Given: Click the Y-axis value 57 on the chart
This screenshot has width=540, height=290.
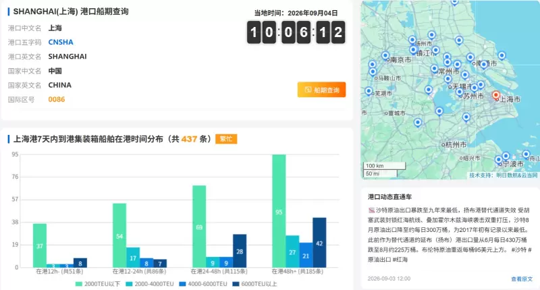Looking at the screenshot, I should point(15,199).
